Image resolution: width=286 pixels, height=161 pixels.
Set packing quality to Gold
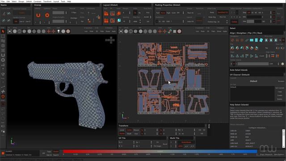pyautogui.click(x=173, y=13)
